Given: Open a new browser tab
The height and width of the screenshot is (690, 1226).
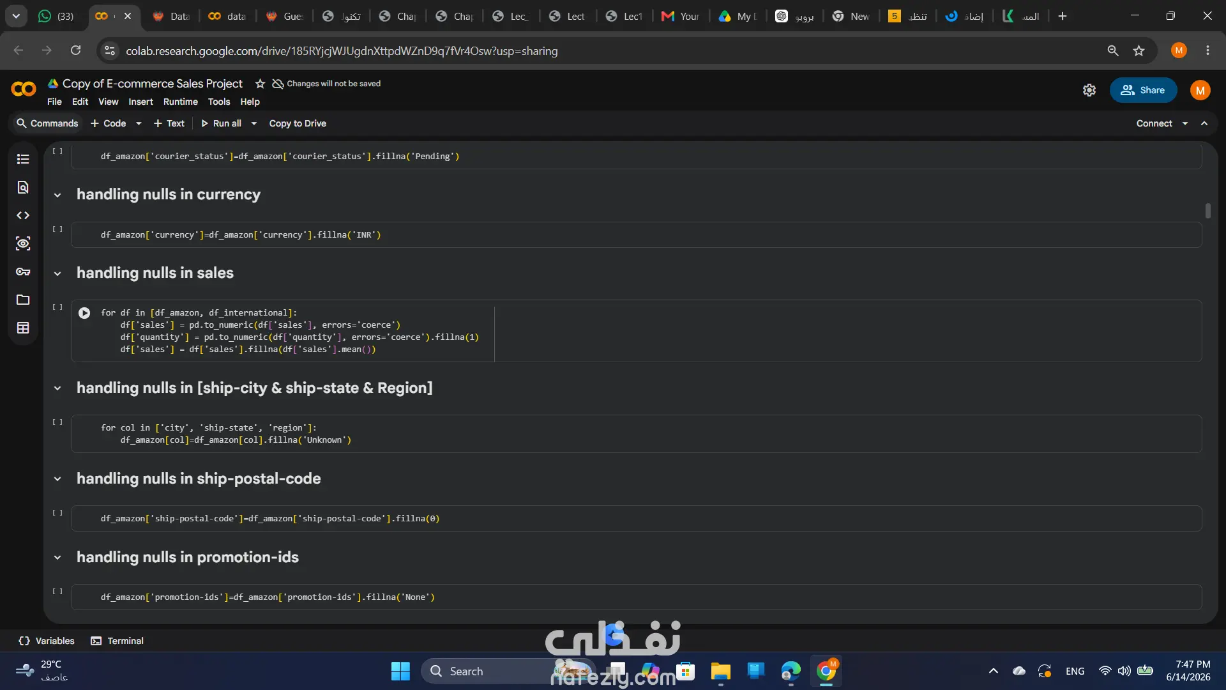Looking at the screenshot, I should [1063, 16].
